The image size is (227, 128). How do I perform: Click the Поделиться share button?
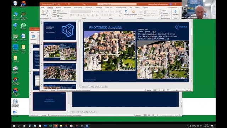click(172, 7)
